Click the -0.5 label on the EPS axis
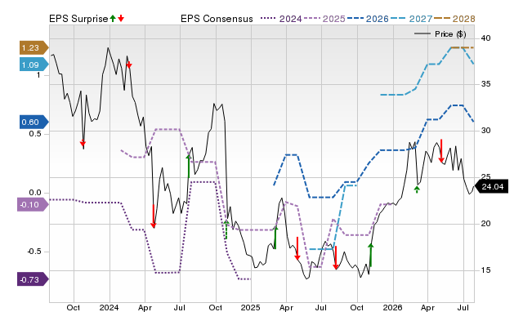The image size is (523, 312). coord(34,252)
